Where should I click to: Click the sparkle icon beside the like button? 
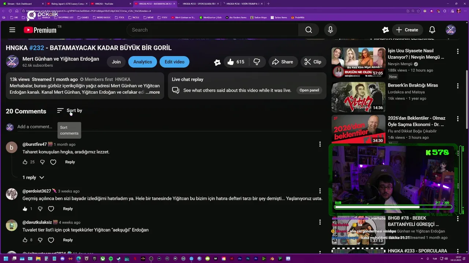coord(217,62)
